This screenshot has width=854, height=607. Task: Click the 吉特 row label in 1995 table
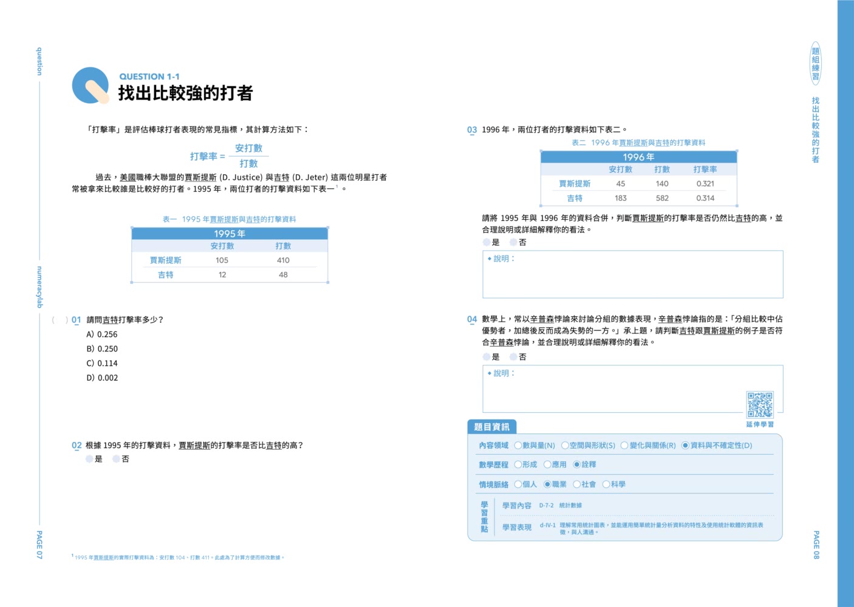[166, 275]
